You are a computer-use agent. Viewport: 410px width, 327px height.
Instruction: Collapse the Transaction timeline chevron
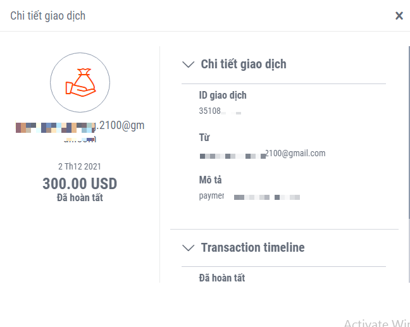[x=188, y=247]
